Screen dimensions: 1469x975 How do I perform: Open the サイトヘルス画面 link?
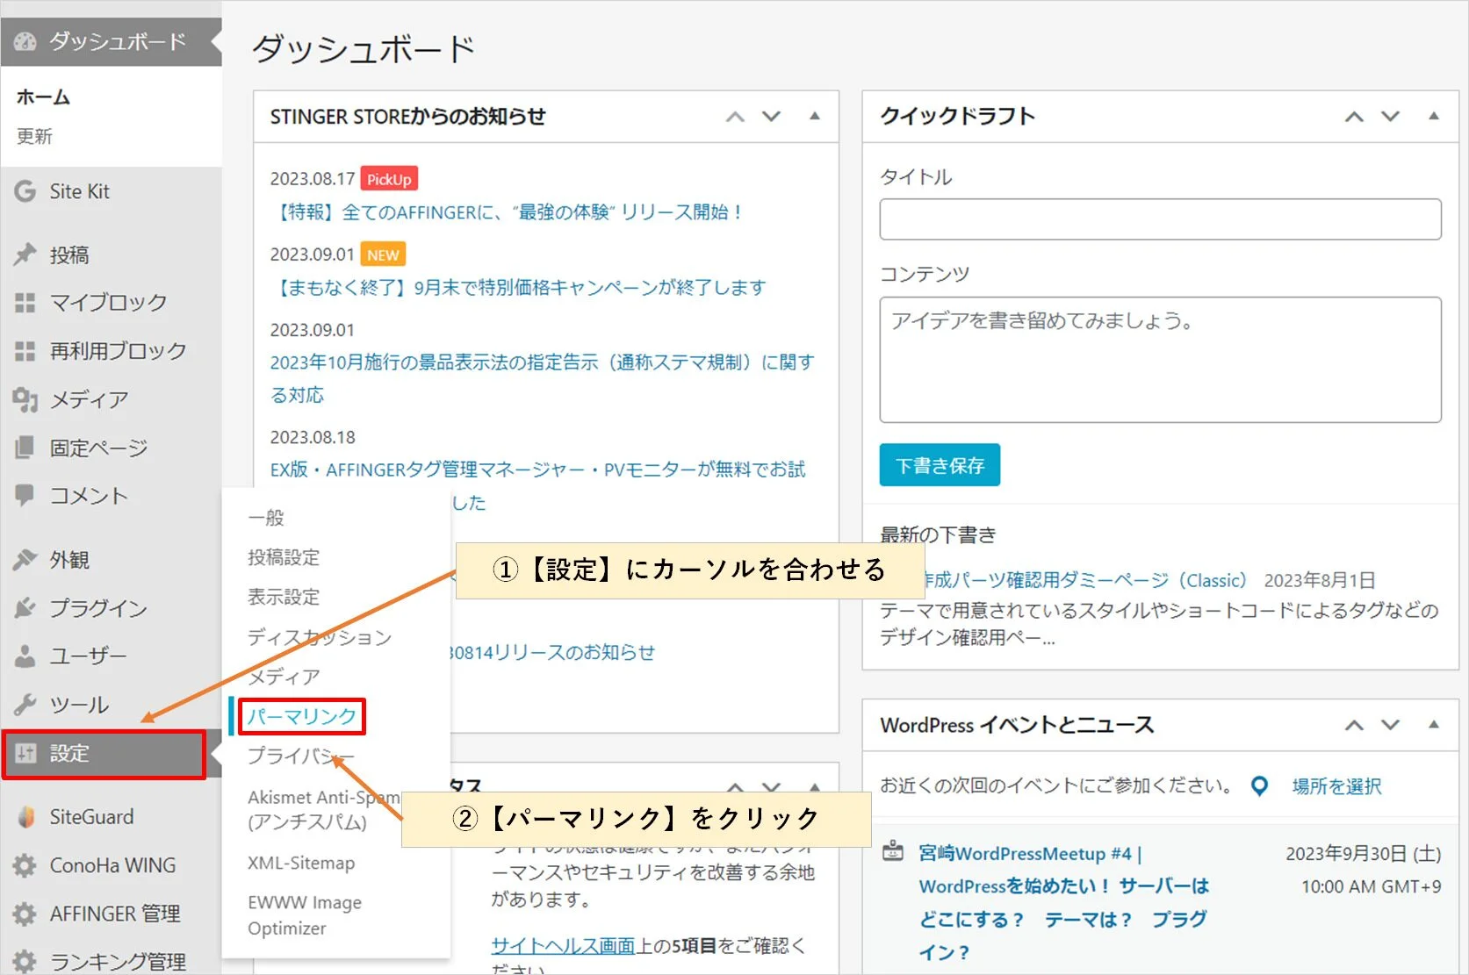coord(562,945)
